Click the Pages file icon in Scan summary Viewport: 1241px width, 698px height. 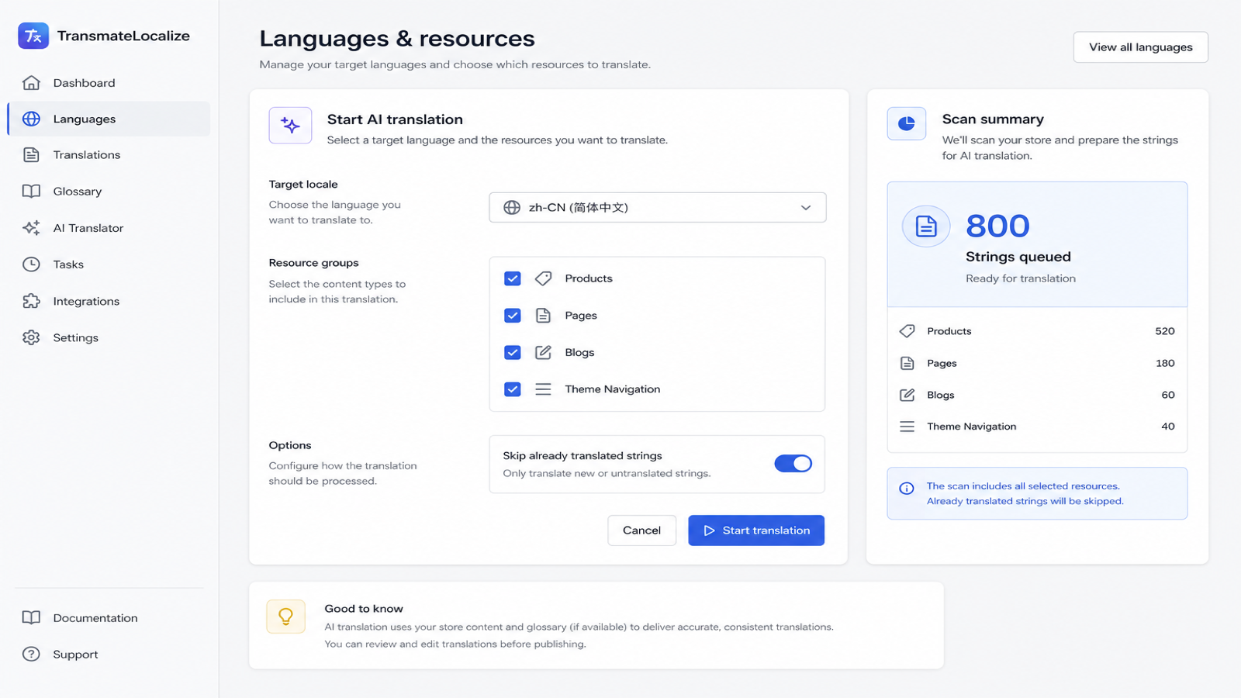tap(907, 363)
